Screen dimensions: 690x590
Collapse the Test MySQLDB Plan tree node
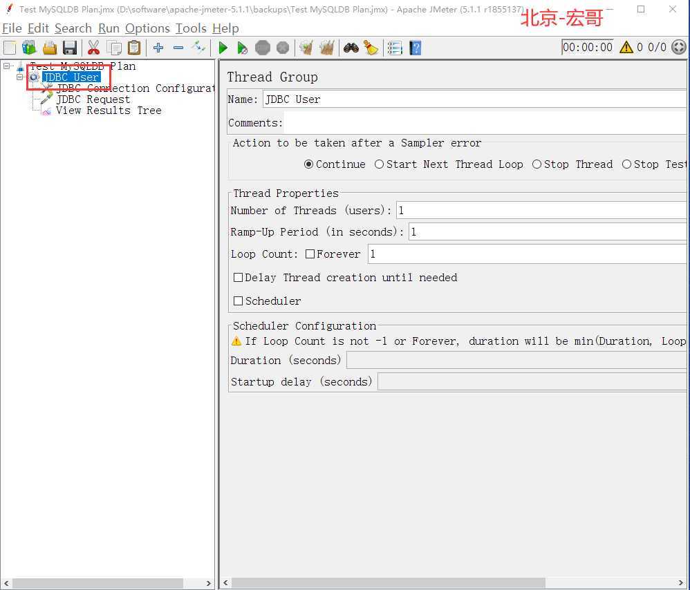pos(7,66)
